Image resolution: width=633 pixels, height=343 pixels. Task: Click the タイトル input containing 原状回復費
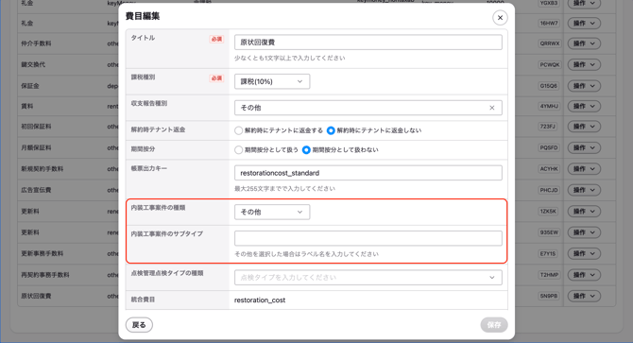[x=368, y=43]
